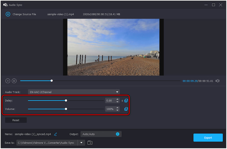This screenshot has width=227, height=149.
Task: Click the pencil icon to rename output file
Action: [x=56, y=134]
